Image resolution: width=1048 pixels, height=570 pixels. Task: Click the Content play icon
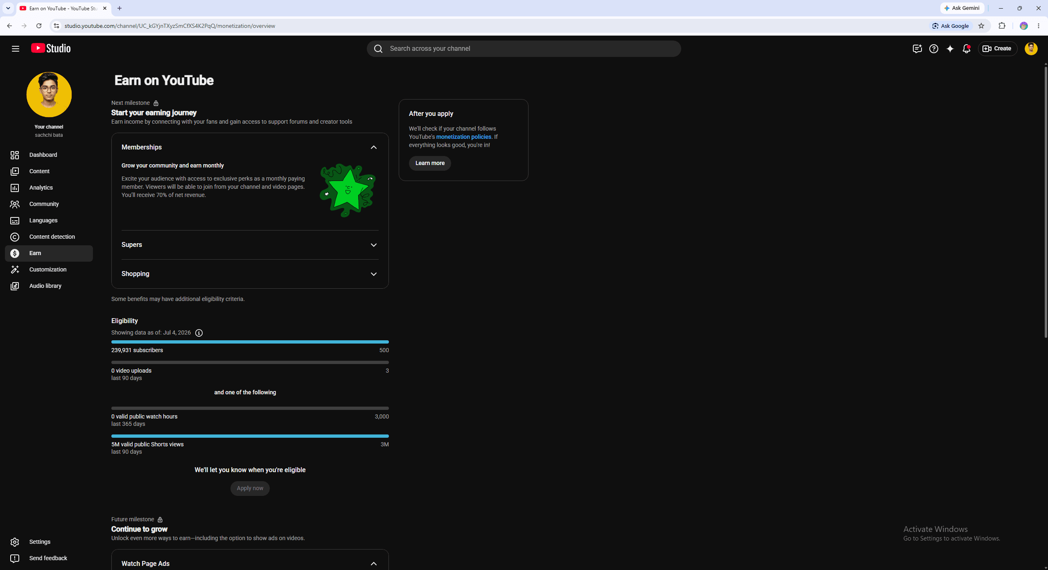15,171
